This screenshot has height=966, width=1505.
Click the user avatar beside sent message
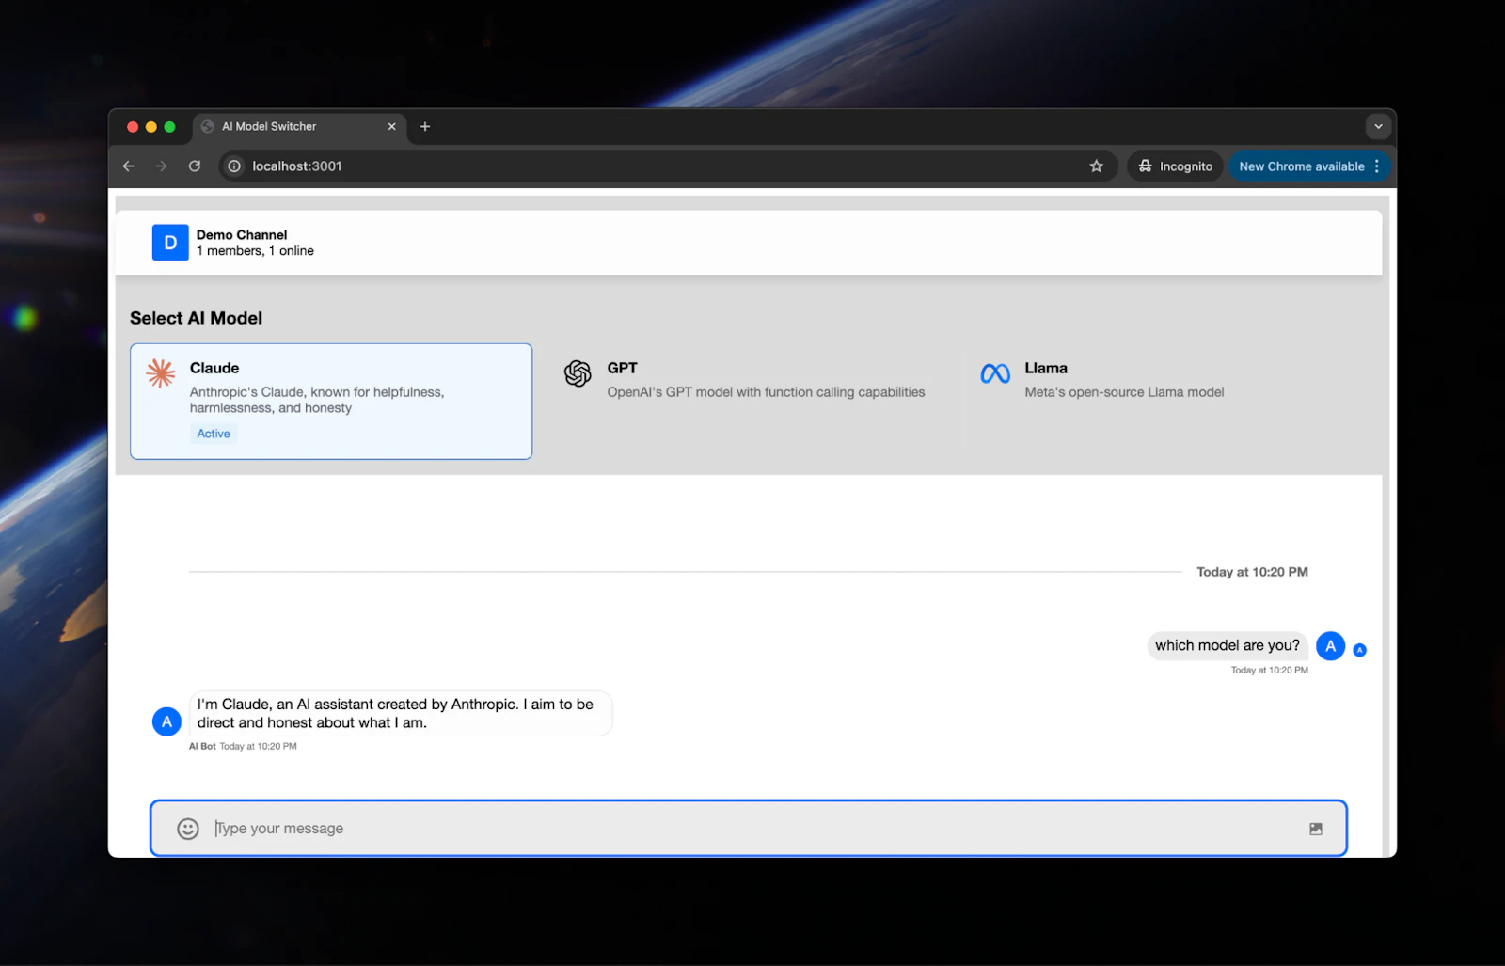[1330, 646]
